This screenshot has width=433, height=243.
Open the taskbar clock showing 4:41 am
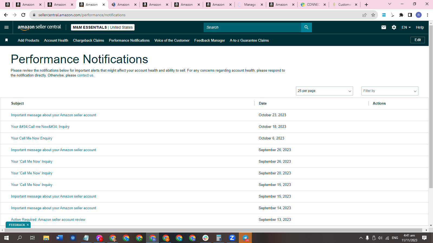tap(409, 238)
